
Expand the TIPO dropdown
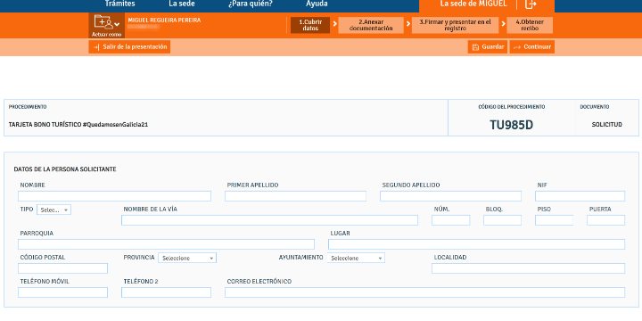tap(53, 210)
